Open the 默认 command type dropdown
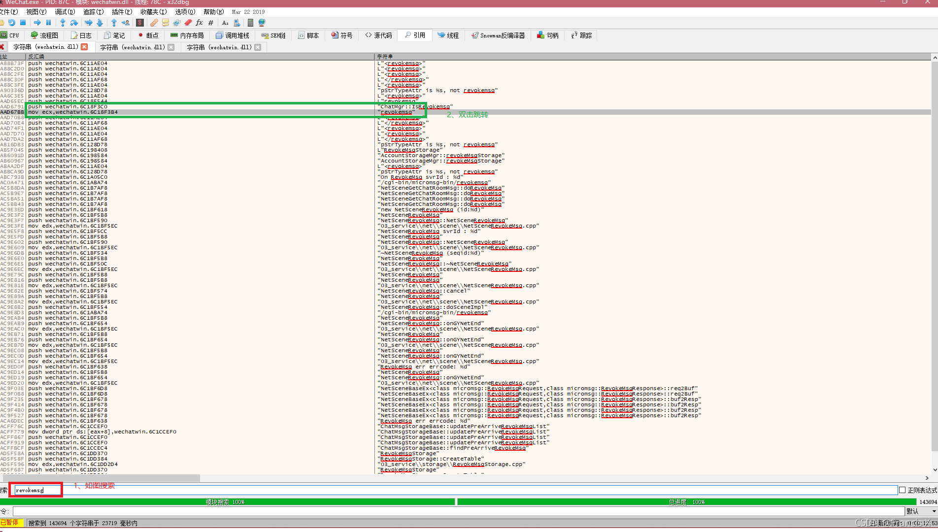Viewport: 938px width, 532px height. point(921,511)
